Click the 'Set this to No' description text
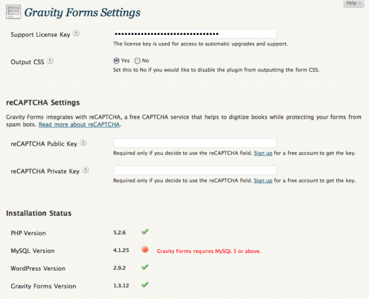 216,70
